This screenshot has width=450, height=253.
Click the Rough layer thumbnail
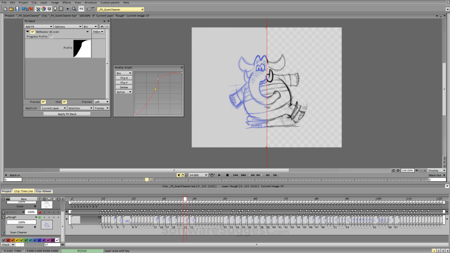[x=47, y=224]
